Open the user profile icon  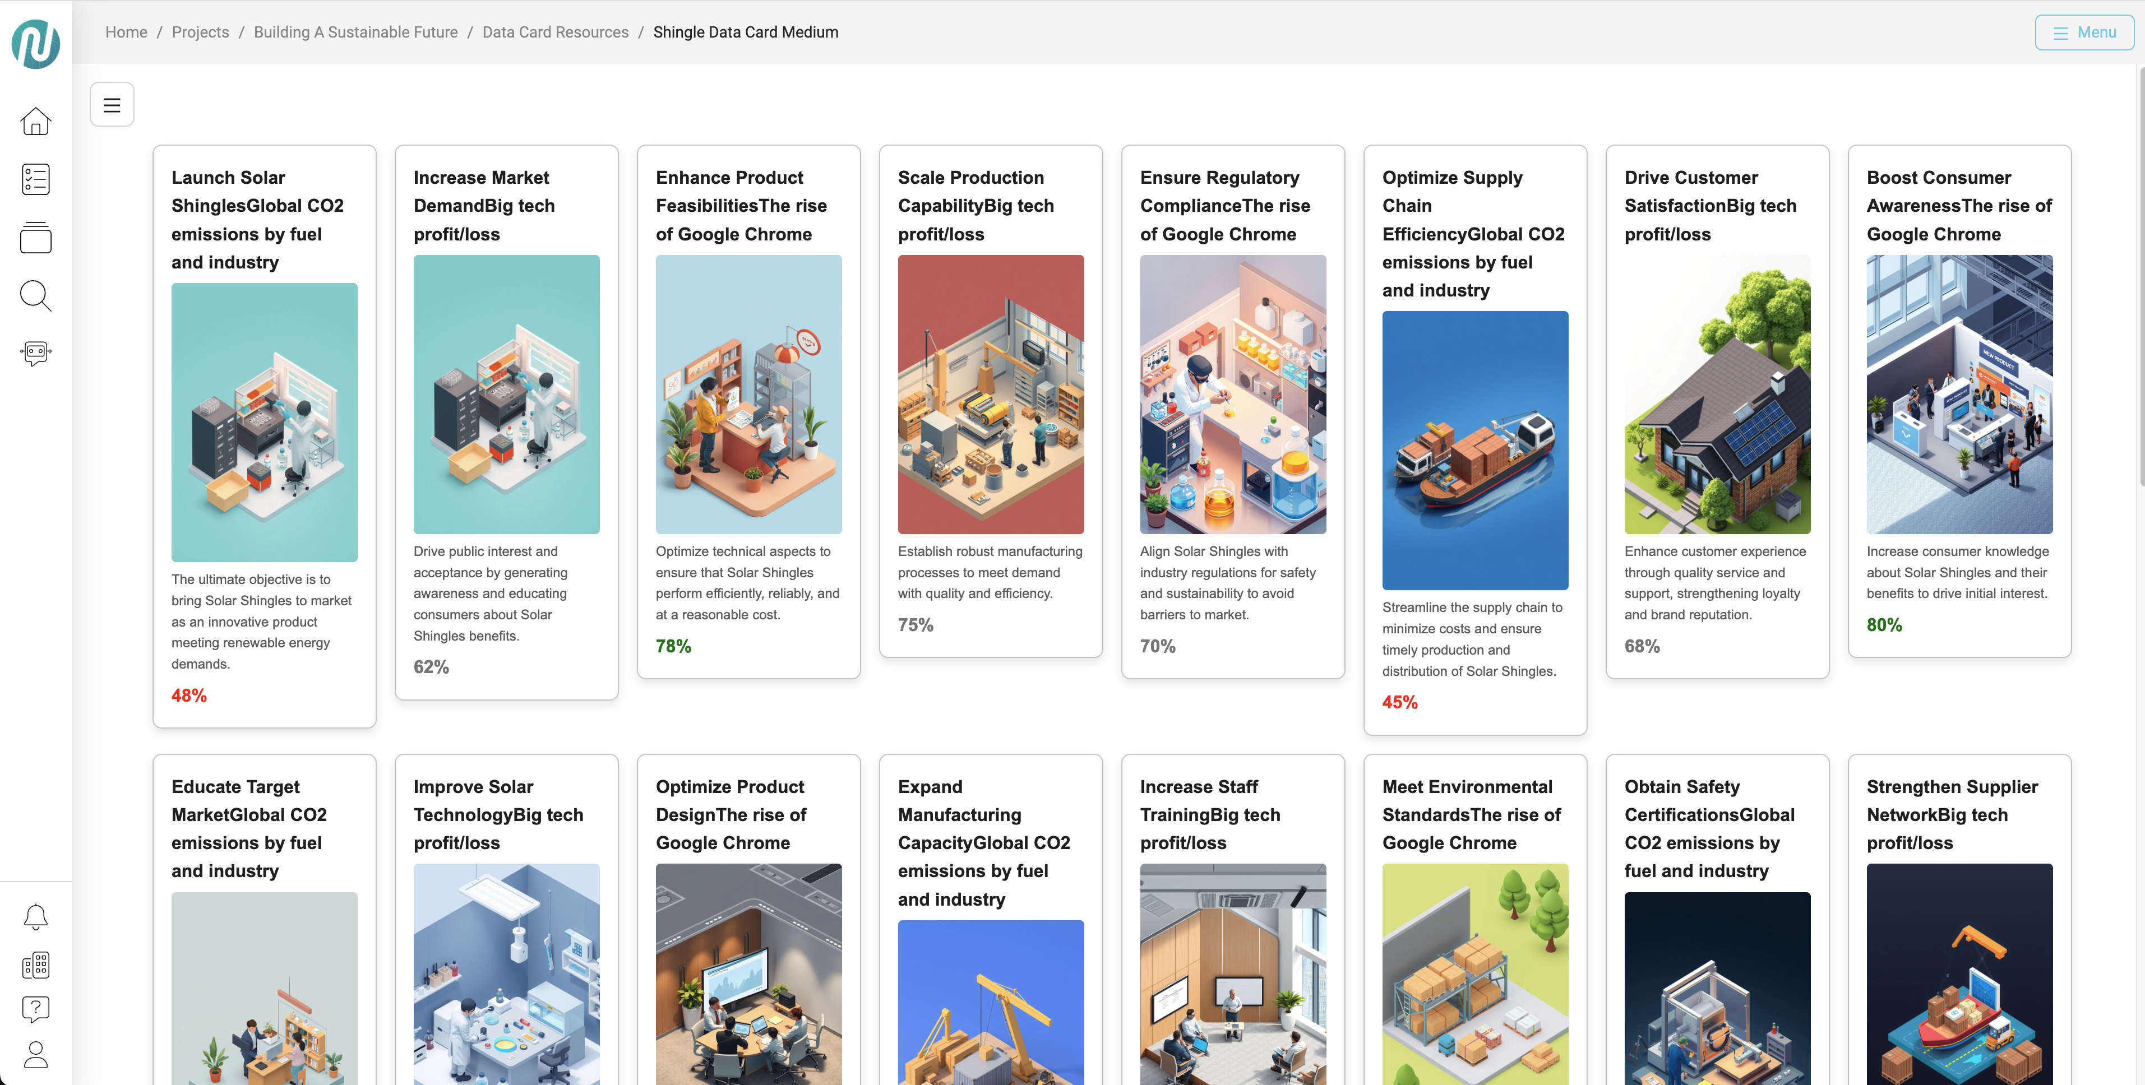point(36,1055)
